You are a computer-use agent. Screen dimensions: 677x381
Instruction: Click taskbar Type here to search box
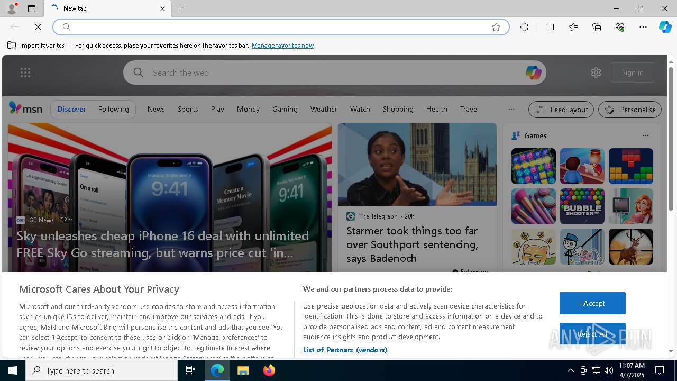click(x=102, y=370)
